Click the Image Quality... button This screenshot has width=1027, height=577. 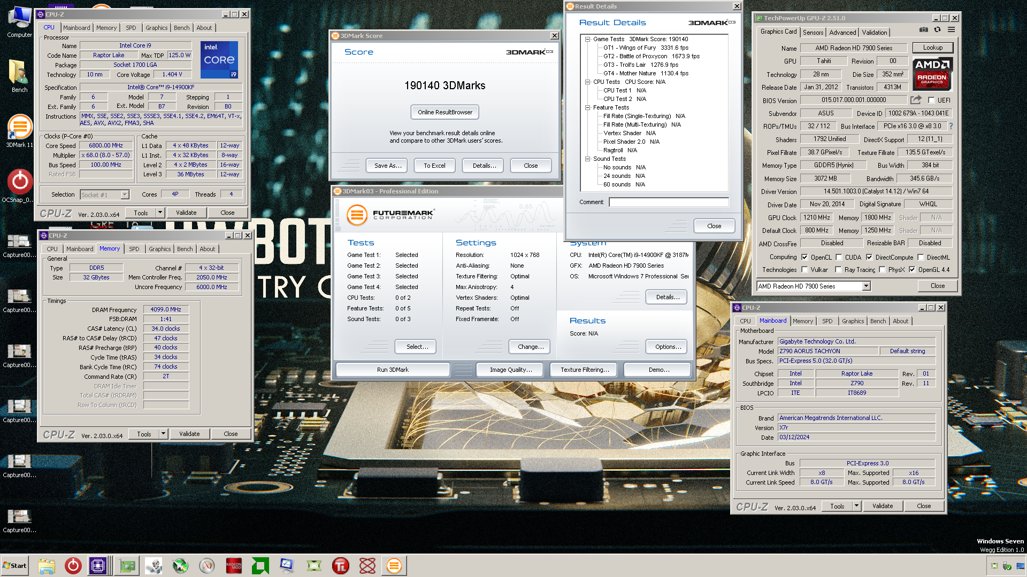511,370
